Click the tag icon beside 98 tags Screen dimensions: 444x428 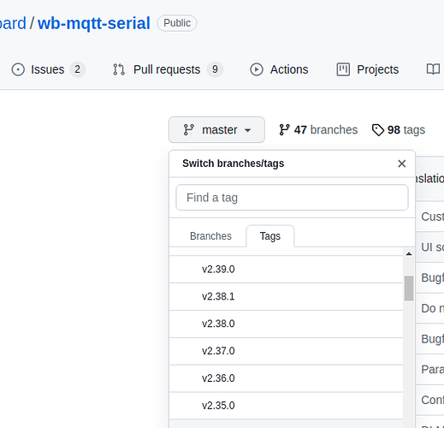click(x=378, y=130)
